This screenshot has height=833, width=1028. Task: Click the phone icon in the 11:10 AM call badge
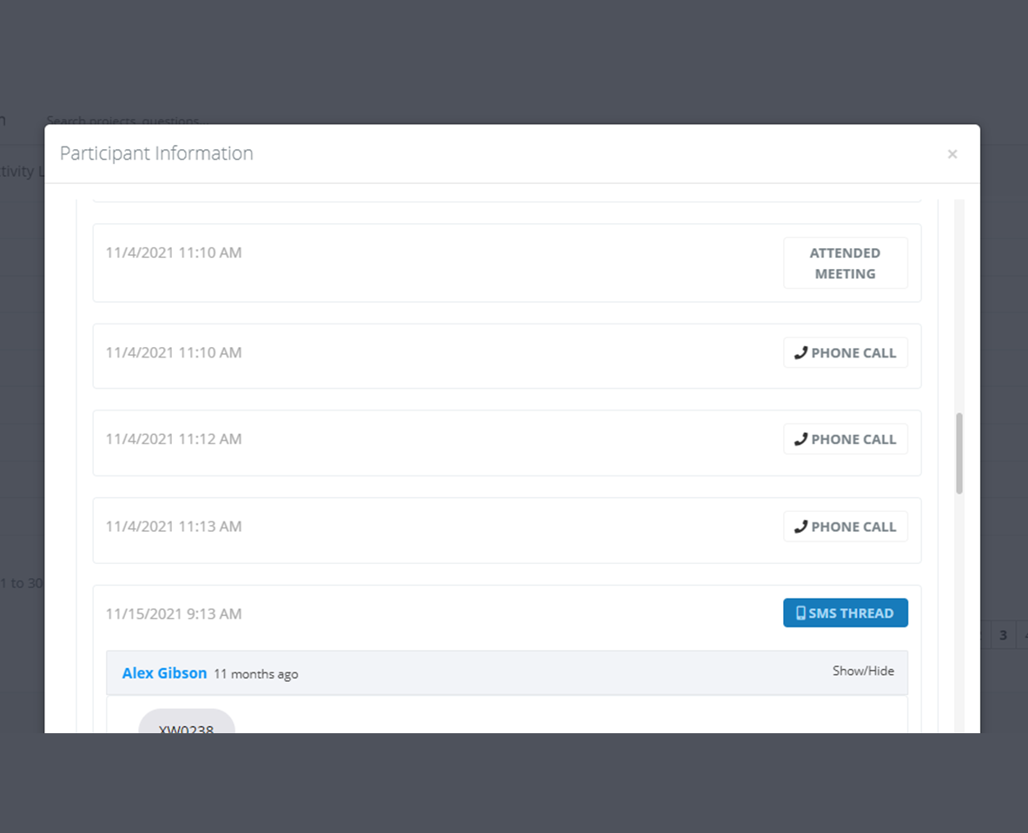pyautogui.click(x=801, y=353)
